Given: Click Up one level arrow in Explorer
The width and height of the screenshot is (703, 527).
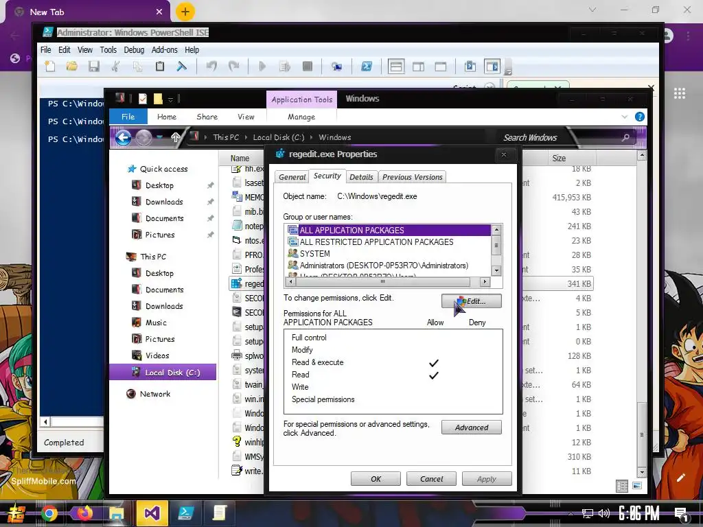Looking at the screenshot, I should click(x=175, y=137).
